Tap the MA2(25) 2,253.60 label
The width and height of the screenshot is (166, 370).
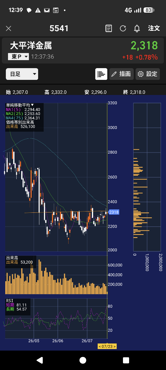[x=23, y=114]
